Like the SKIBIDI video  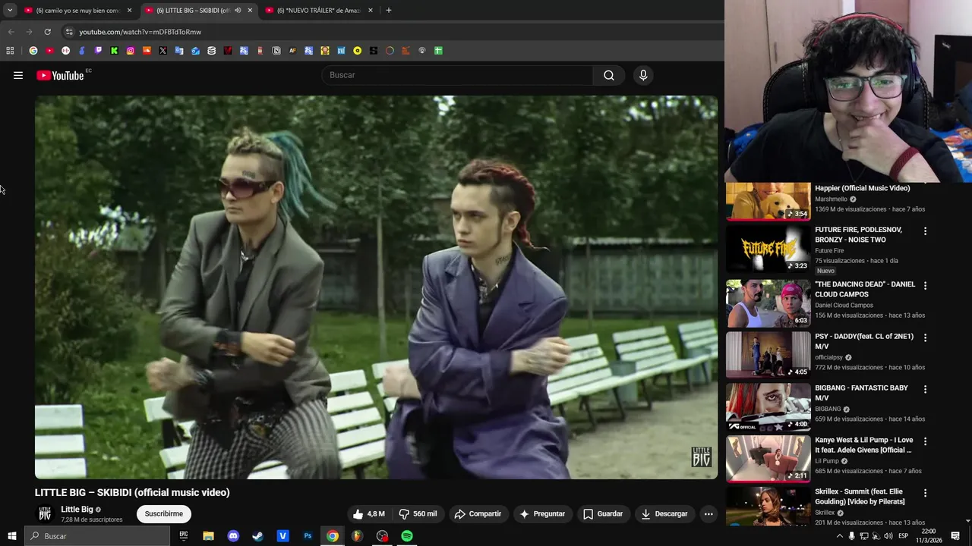click(x=369, y=513)
